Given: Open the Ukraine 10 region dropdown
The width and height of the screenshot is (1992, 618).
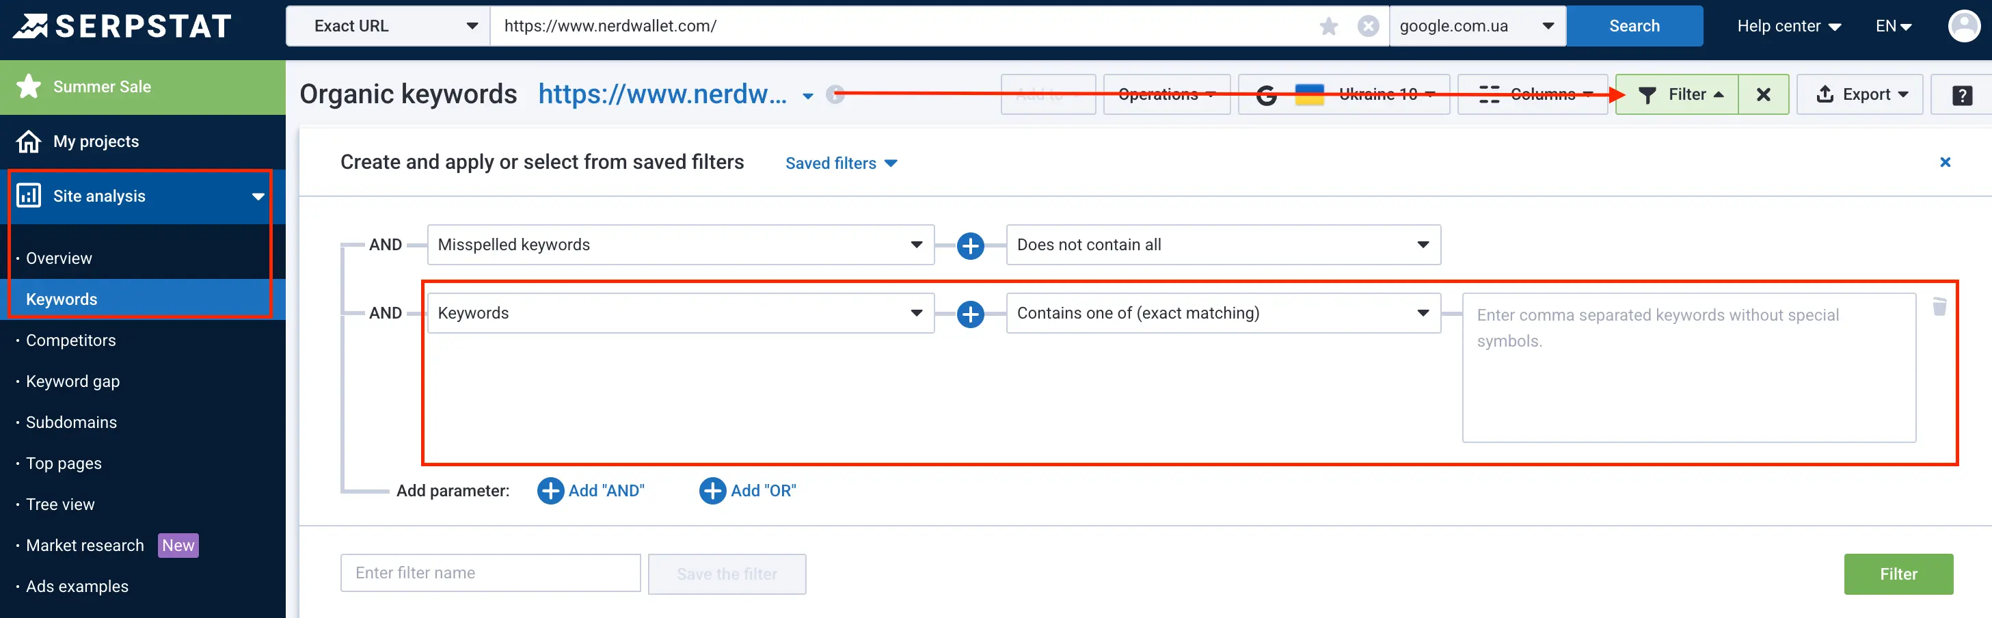Looking at the screenshot, I should [x=1343, y=94].
